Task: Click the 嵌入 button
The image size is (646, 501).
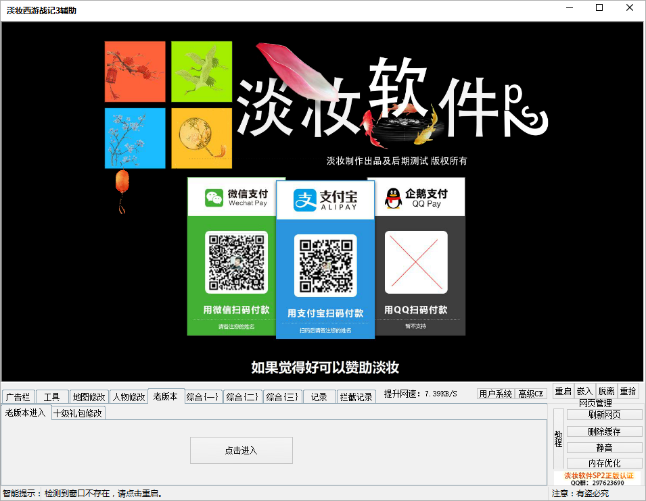Action: point(584,391)
